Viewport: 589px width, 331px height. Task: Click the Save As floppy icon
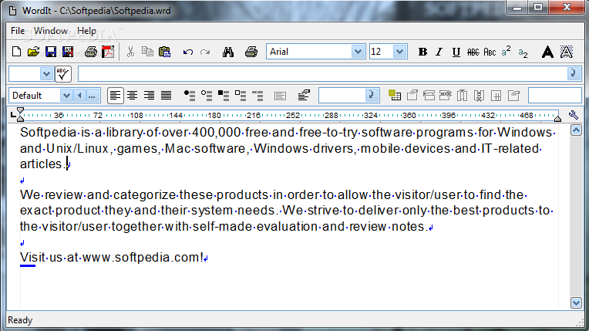point(68,52)
